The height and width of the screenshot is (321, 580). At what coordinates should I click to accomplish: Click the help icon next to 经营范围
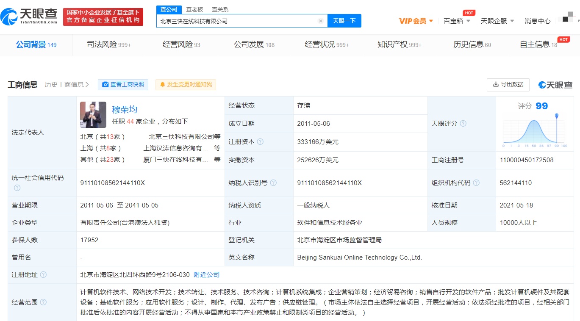(x=43, y=302)
